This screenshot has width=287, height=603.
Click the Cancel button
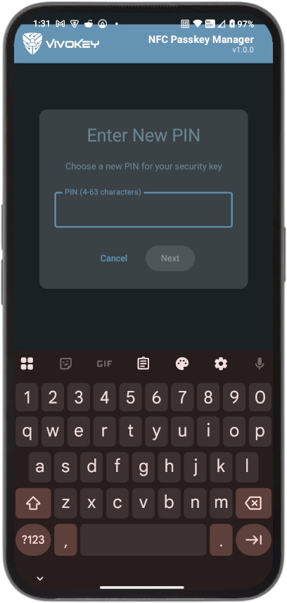click(x=114, y=259)
